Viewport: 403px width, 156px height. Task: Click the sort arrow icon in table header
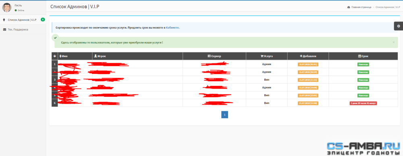[54, 56]
